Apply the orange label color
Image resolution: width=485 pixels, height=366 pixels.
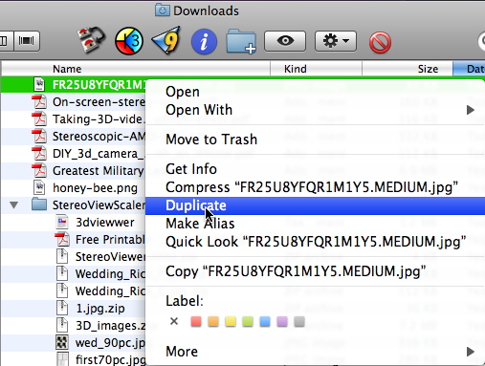click(x=213, y=321)
